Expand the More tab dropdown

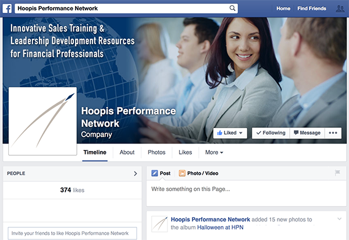(x=214, y=152)
